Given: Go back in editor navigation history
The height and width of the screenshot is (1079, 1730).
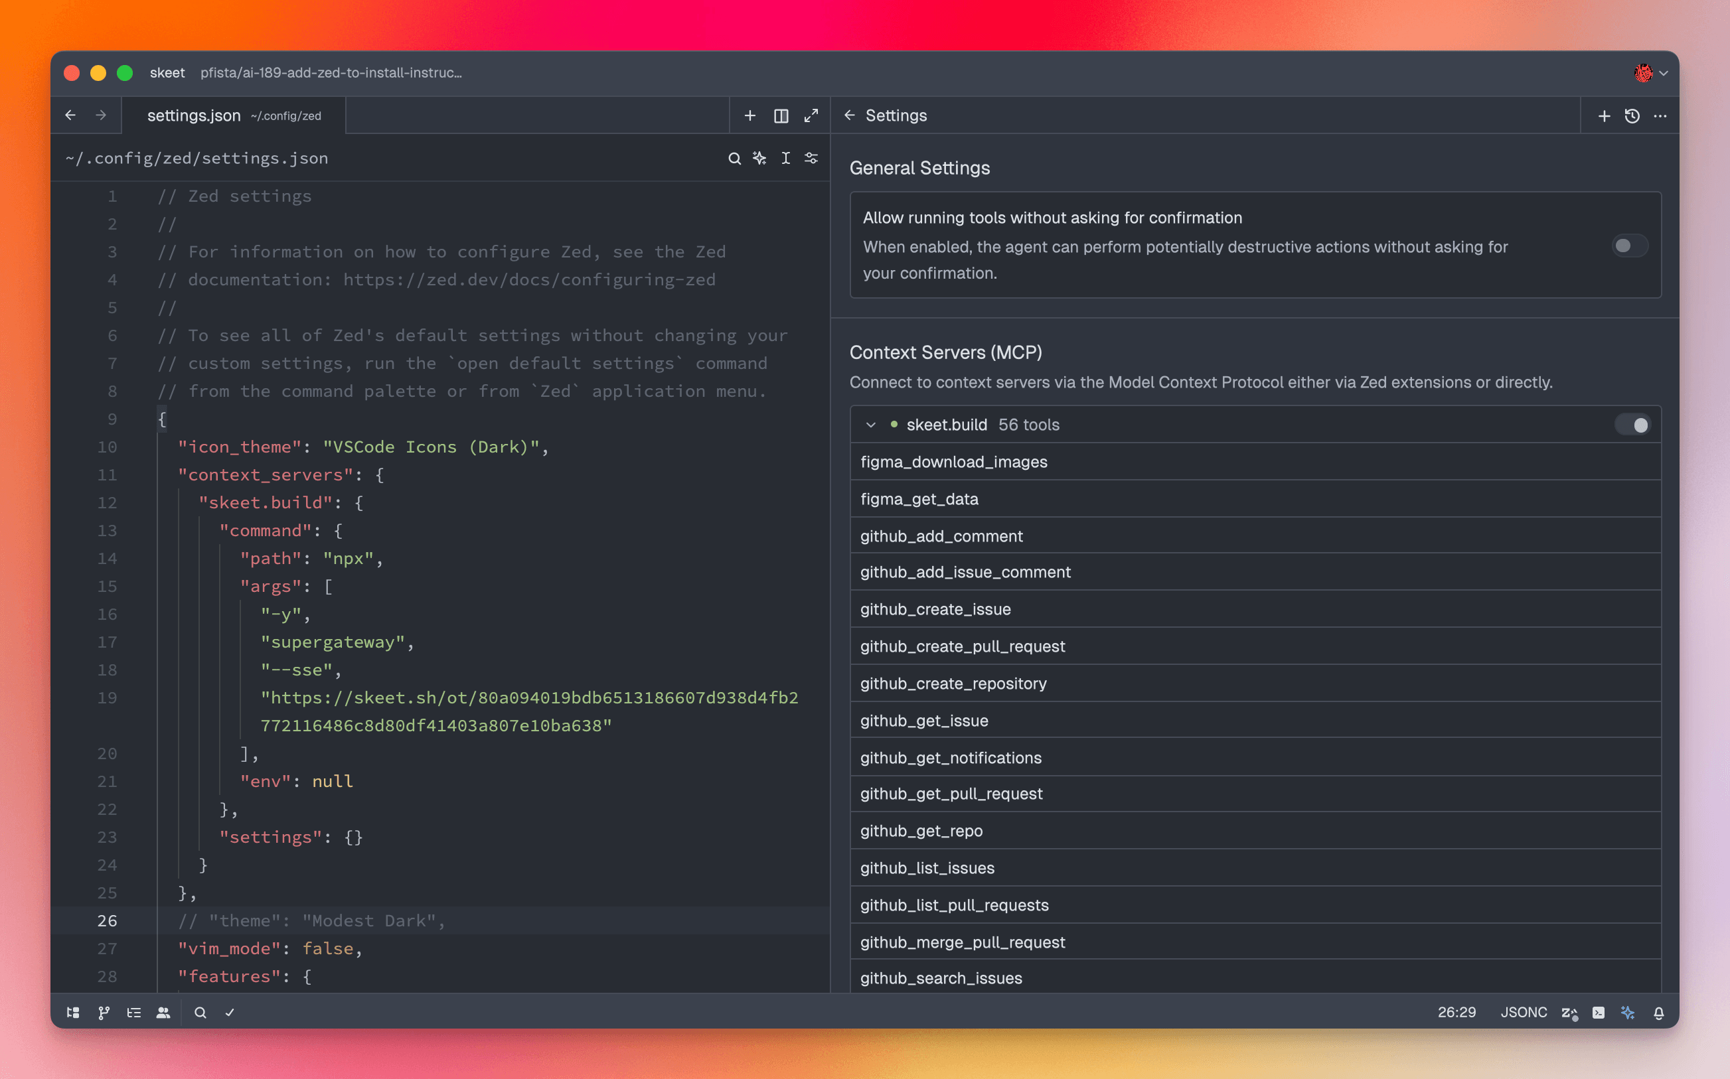Looking at the screenshot, I should pos(70,115).
